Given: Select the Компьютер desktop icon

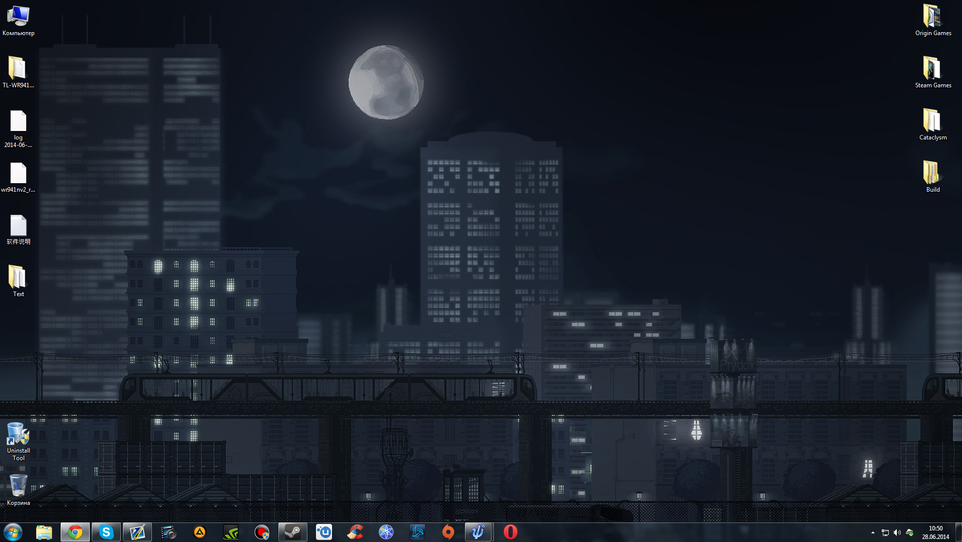Looking at the screenshot, I should [x=19, y=21].
